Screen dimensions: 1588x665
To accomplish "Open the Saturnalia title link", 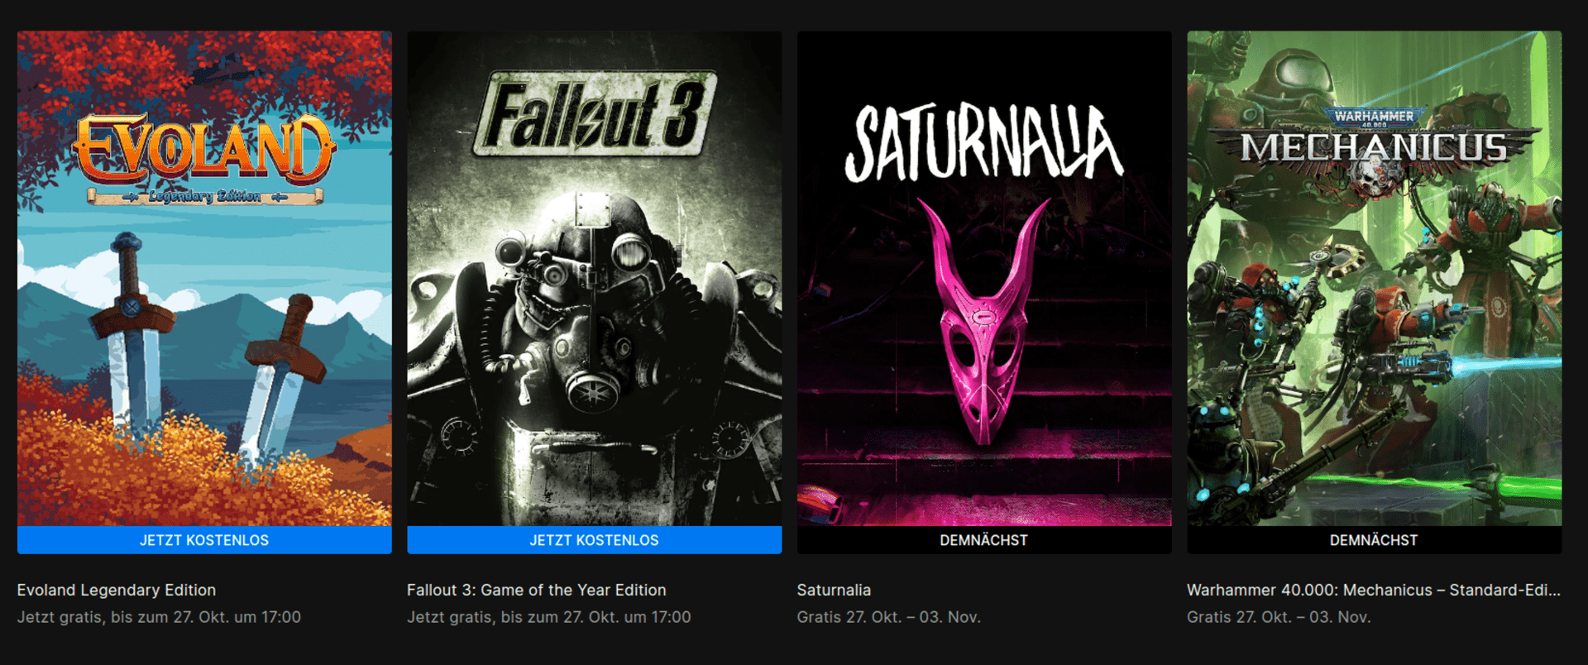I will tap(834, 590).
